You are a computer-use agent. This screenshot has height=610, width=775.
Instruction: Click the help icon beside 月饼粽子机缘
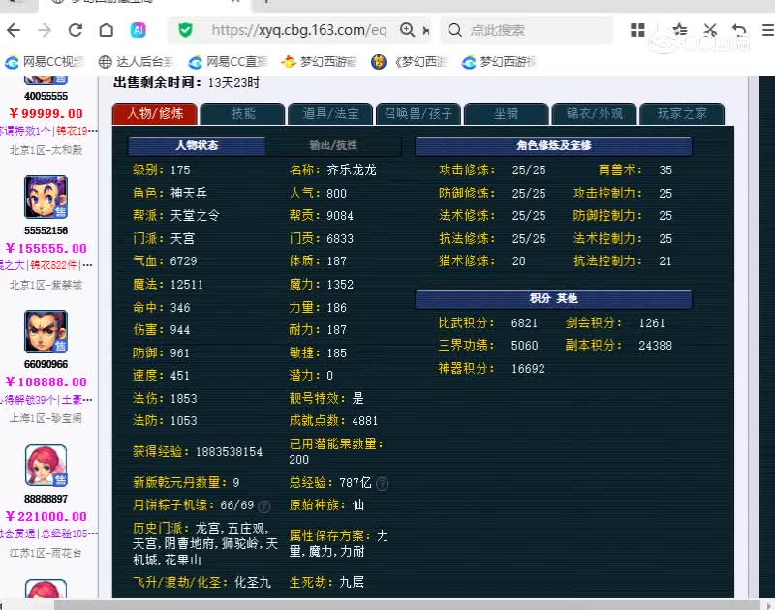[264, 506]
